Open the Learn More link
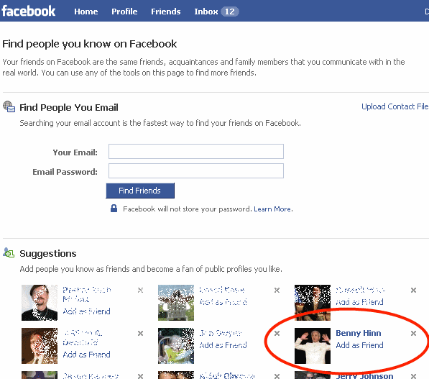The width and height of the screenshot is (429, 379). (272, 209)
